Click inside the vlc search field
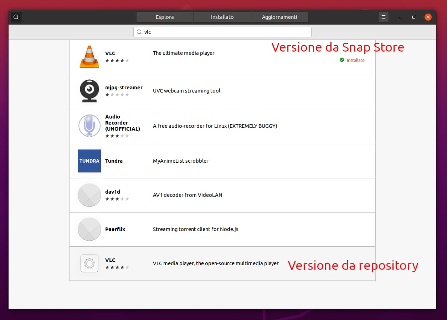Viewport: 447px width, 320px height. pyautogui.click(x=222, y=32)
